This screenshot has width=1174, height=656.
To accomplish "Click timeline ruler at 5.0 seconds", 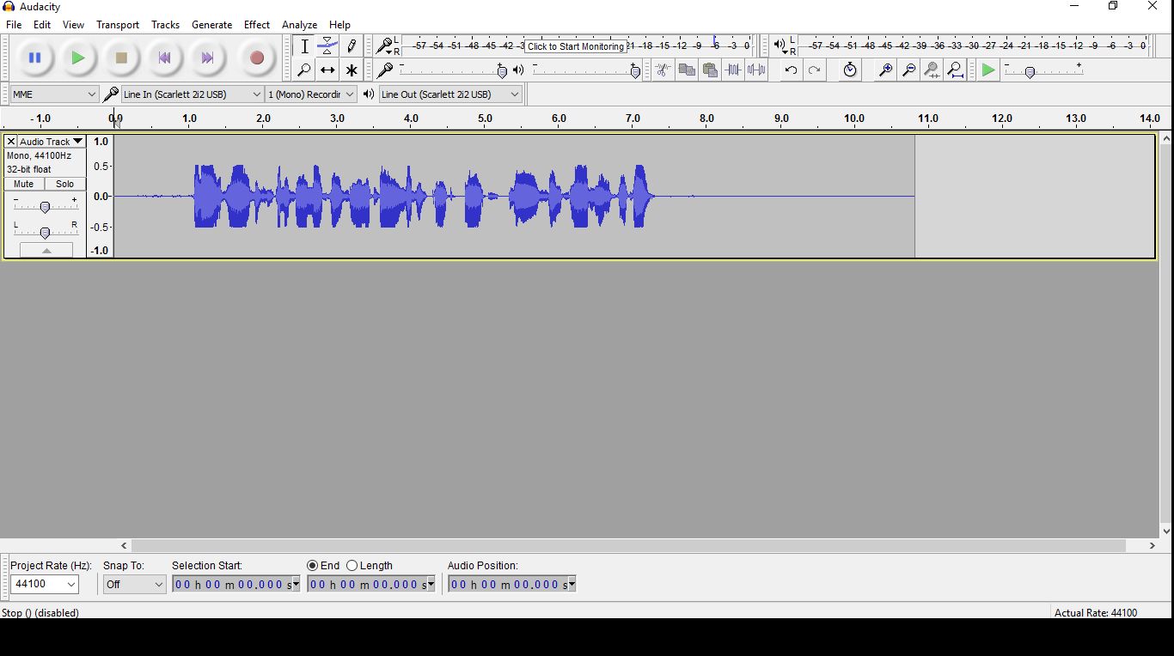I will (x=486, y=118).
